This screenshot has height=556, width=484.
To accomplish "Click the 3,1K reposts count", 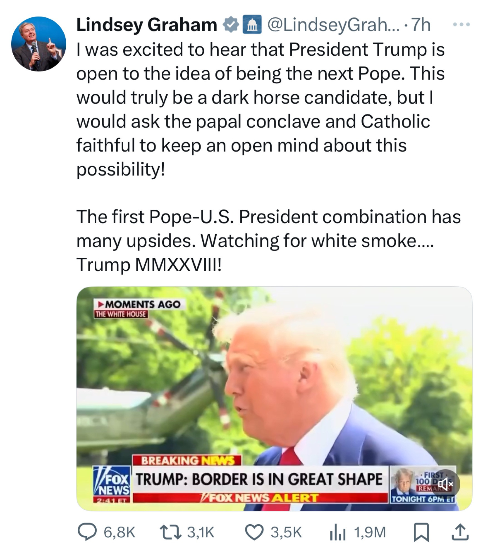I will pyautogui.click(x=201, y=532).
